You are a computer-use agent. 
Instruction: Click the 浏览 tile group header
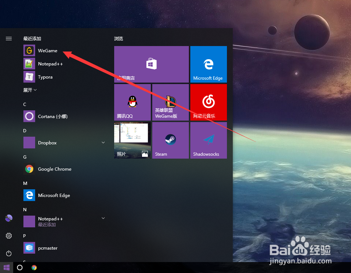coord(119,39)
